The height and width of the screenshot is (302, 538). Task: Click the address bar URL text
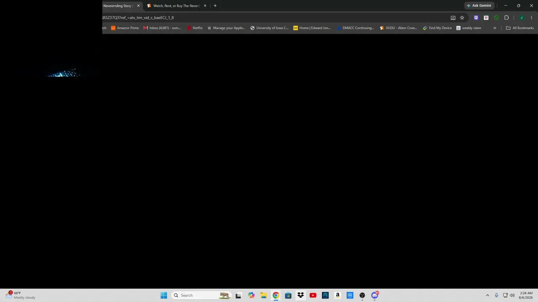tap(137, 18)
